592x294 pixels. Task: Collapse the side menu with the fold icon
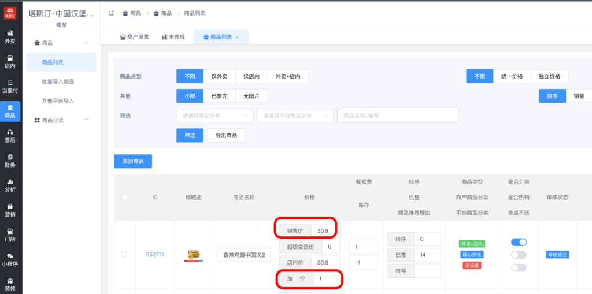click(x=112, y=13)
